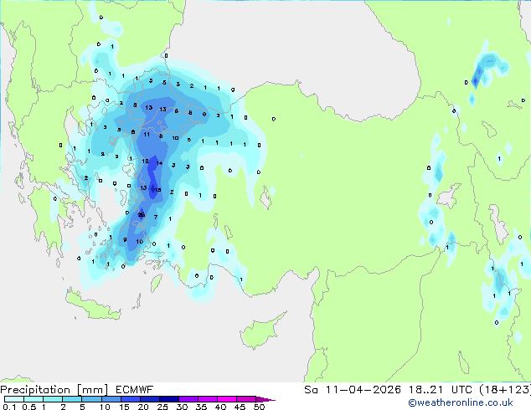Viewport: 531px width, 410px height.
Task: Select the legend swatch between 0.5 and 1
Action: (x=34, y=399)
